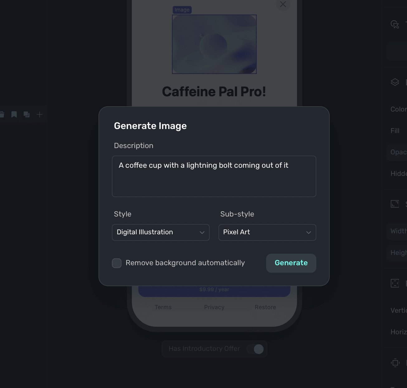
Task: Toggle the Has Introductory Offer switch
Action: coord(255,349)
